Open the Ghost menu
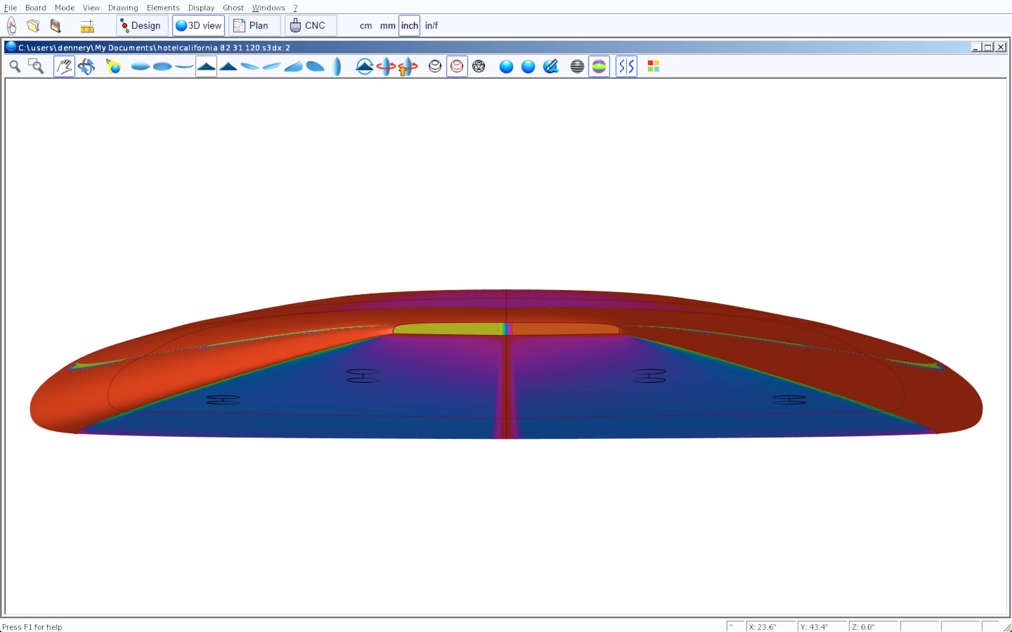Viewport: 1012px width, 632px height. coord(233,7)
